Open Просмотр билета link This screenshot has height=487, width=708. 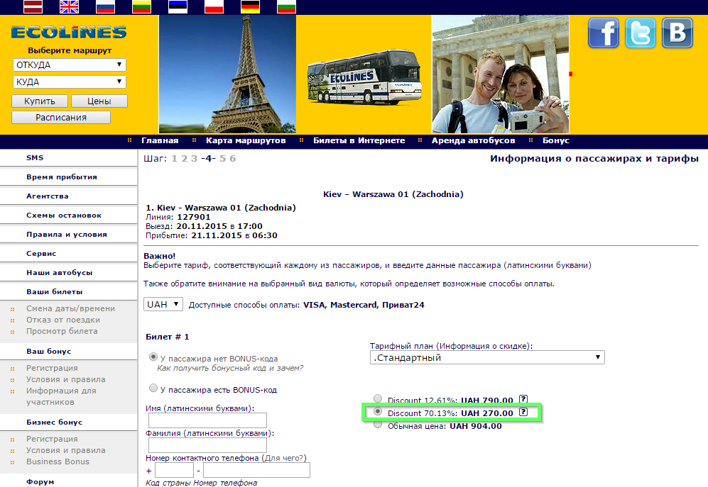(x=62, y=331)
